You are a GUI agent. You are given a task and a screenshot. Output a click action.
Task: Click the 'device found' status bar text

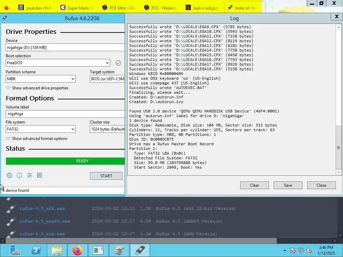(17, 190)
